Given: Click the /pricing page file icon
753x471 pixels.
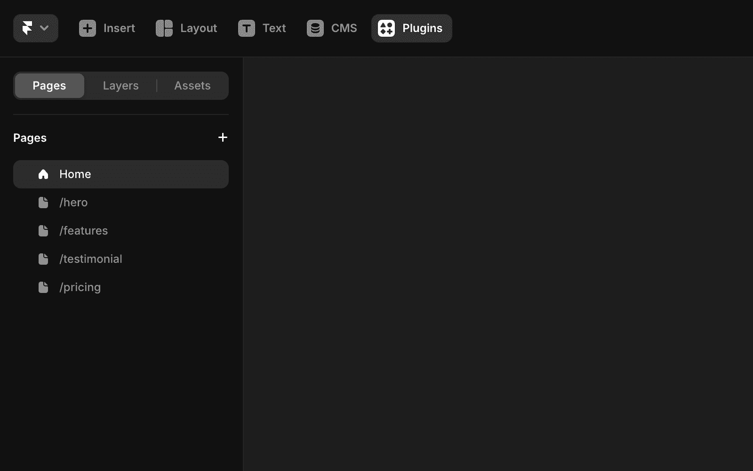Looking at the screenshot, I should [x=43, y=287].
